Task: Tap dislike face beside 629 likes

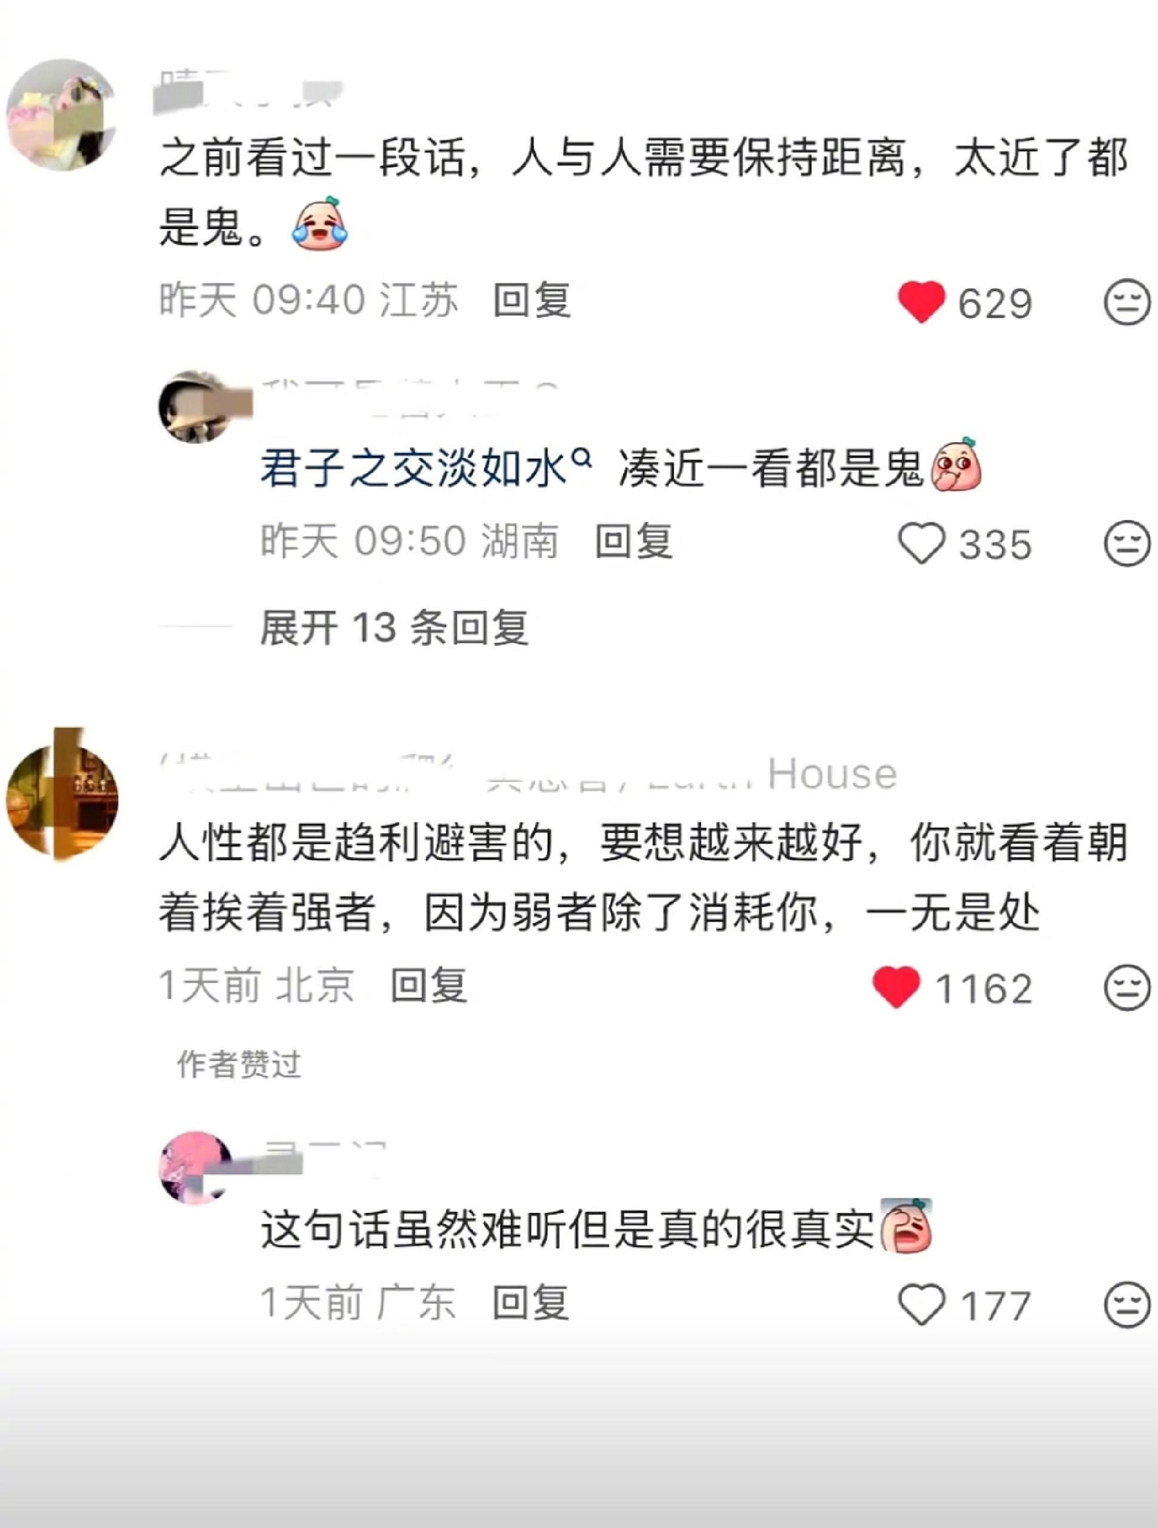Action: [x=1127, y=302]
